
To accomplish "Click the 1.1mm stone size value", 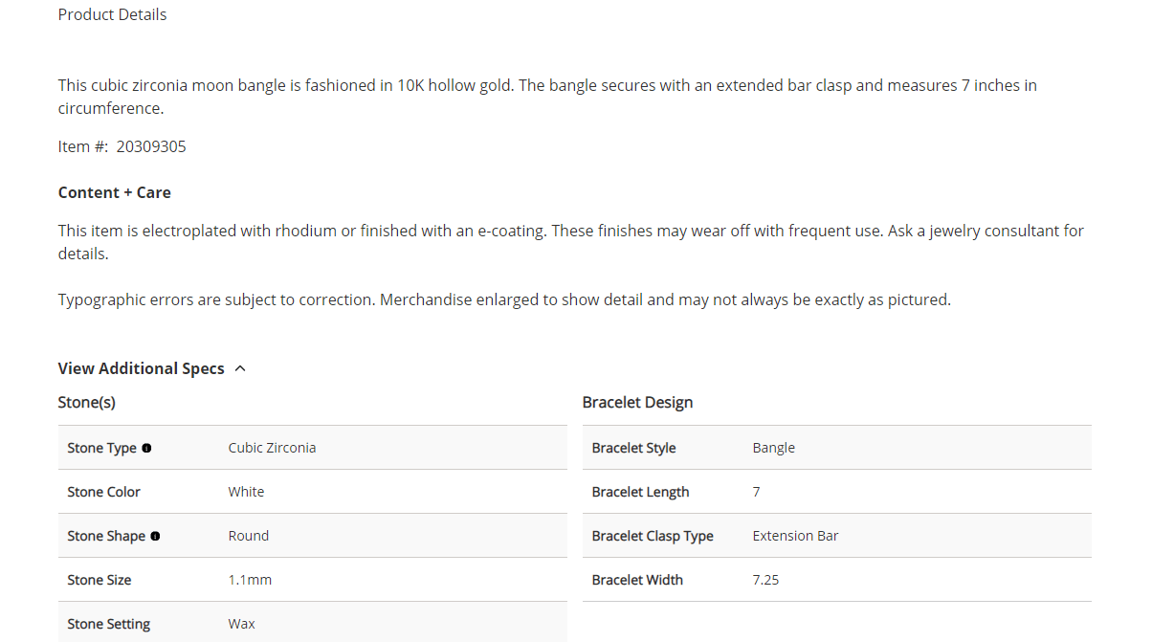I will [x=250, y=580].
